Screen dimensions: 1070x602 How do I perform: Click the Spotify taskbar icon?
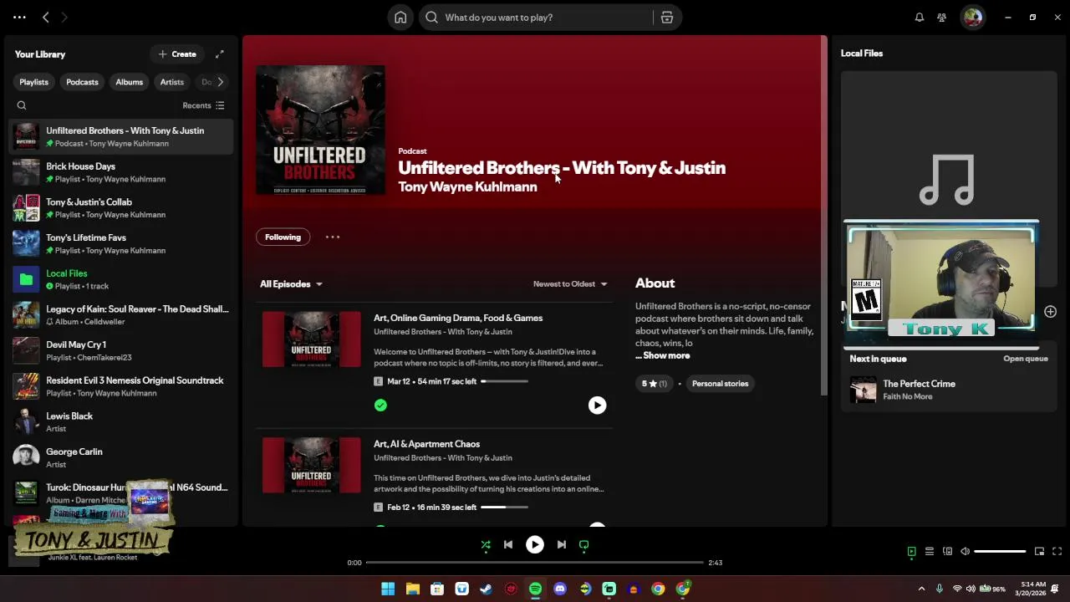(535, 589)
